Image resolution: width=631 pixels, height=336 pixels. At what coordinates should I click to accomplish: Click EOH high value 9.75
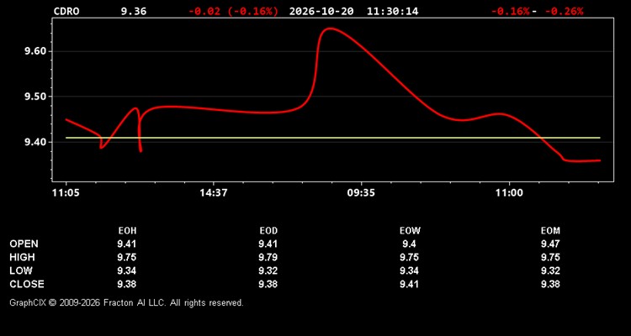(127, 257)
